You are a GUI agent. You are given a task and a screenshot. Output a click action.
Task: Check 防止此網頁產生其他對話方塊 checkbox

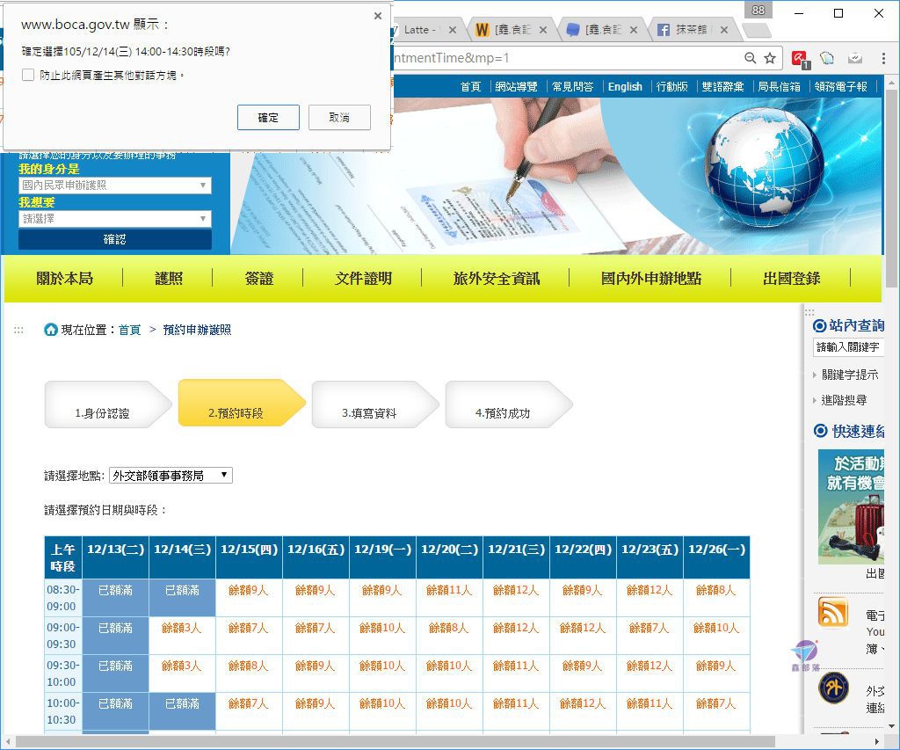pos(28,76)
